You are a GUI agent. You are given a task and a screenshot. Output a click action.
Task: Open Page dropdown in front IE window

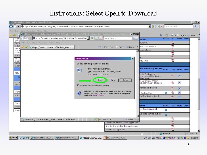[x=120, y=47]
